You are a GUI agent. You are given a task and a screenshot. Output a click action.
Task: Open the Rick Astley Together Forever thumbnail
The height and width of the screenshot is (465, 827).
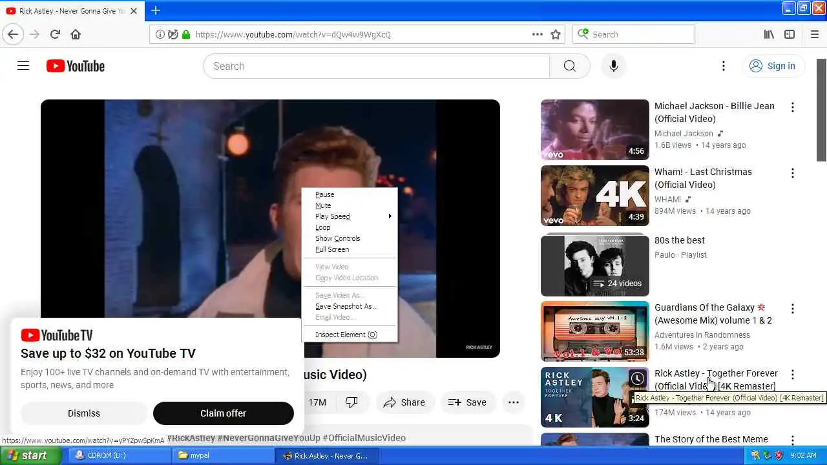pos(594,397)
